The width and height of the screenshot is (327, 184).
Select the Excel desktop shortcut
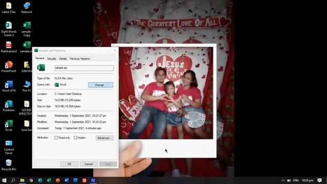pyautogui.click(x=9, y=125)
